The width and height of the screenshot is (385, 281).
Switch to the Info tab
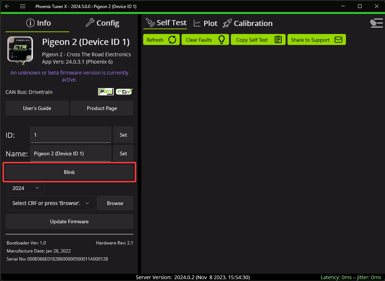click(39, 23)
